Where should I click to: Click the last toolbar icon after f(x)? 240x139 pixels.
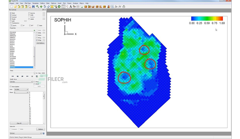(124, 7)
